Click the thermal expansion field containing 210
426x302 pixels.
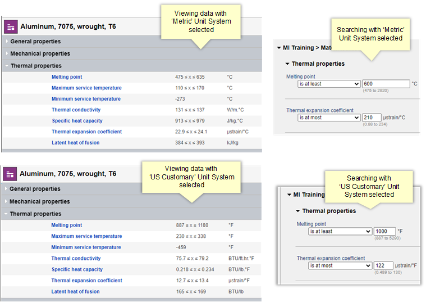click(371, 118)
